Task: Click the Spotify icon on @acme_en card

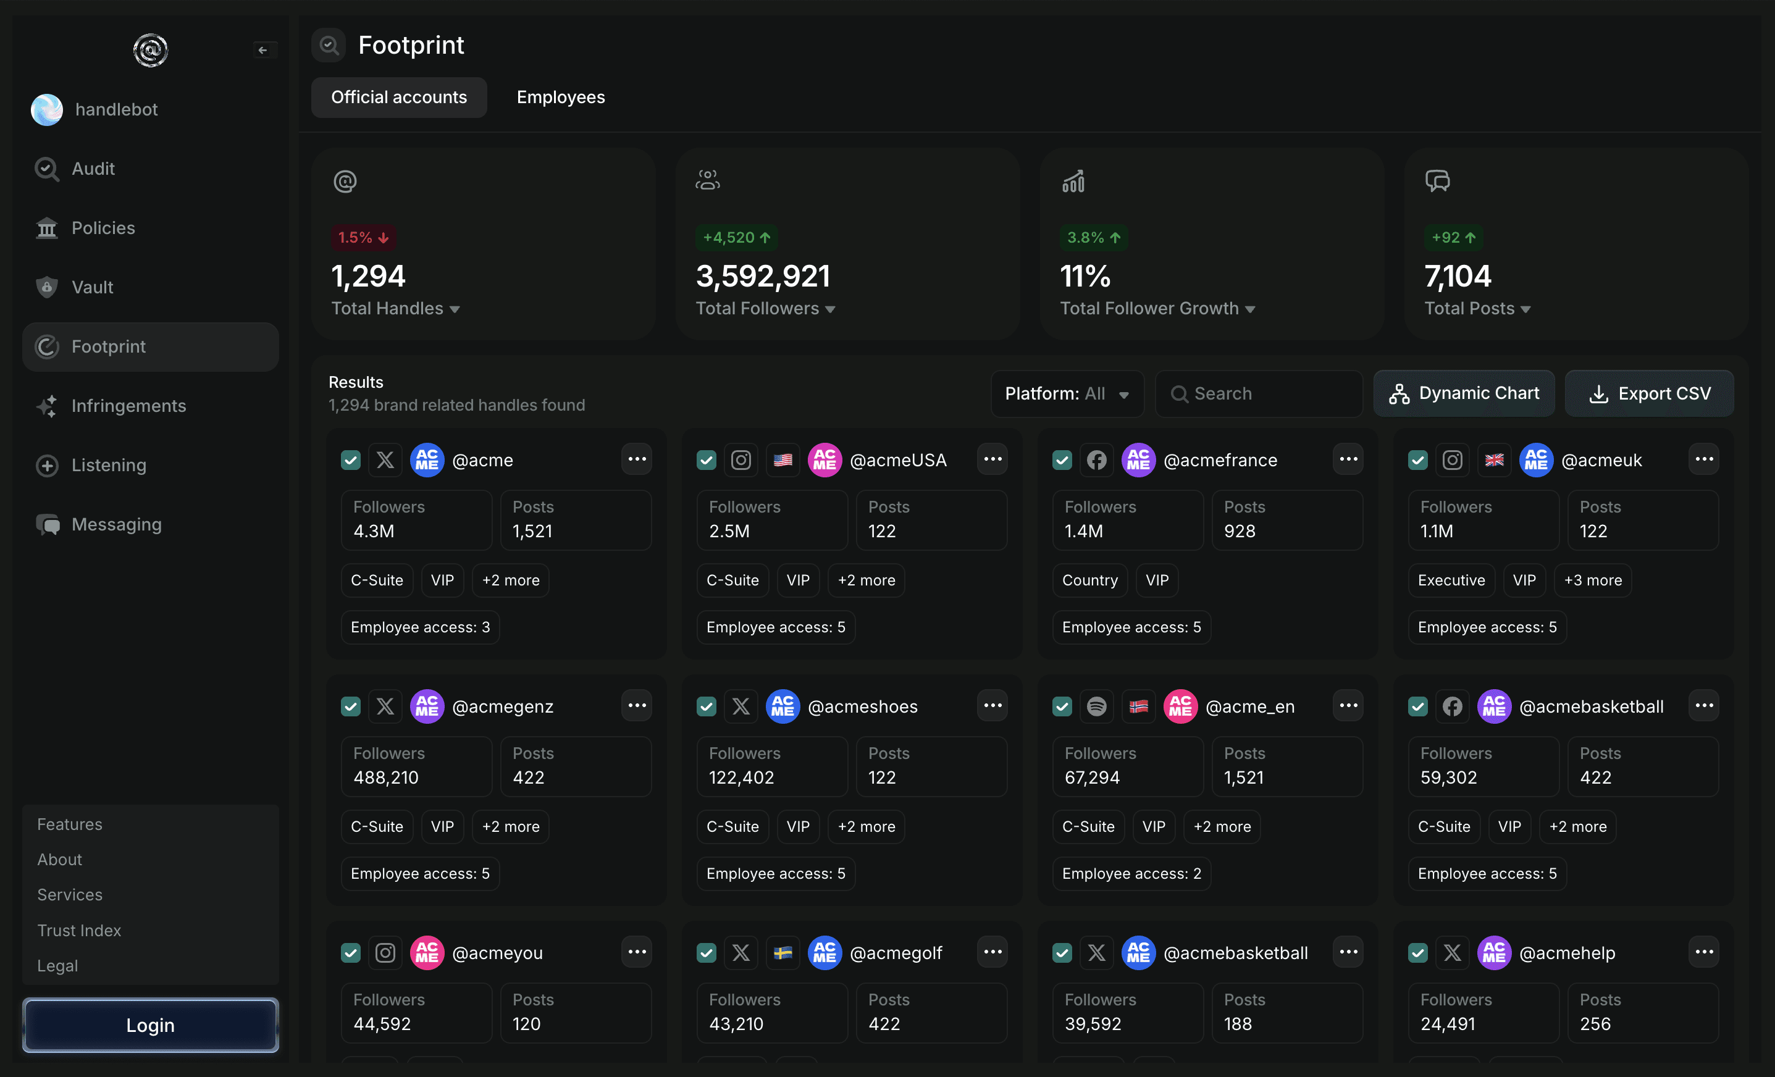Action: (1096, 706)
